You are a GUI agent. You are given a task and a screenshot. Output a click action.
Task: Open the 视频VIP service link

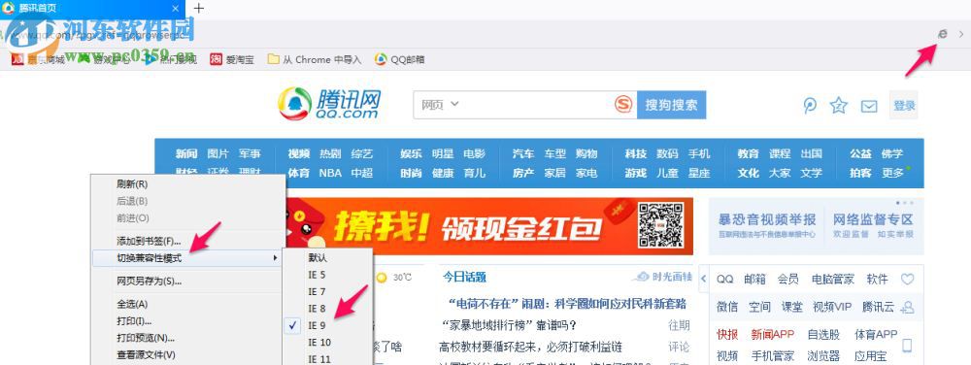pyautogui.click(x=832, y=307)
